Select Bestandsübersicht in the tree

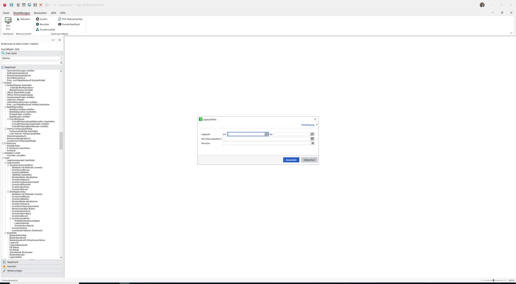click(x=18, y=235)
